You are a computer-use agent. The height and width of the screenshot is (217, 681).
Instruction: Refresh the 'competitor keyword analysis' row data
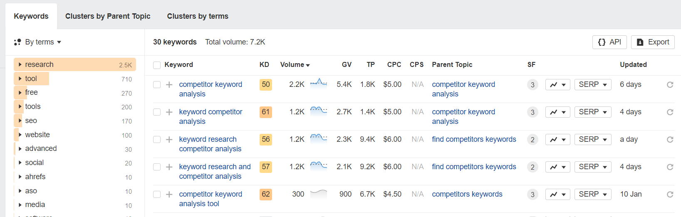click(x=670, y=85)
